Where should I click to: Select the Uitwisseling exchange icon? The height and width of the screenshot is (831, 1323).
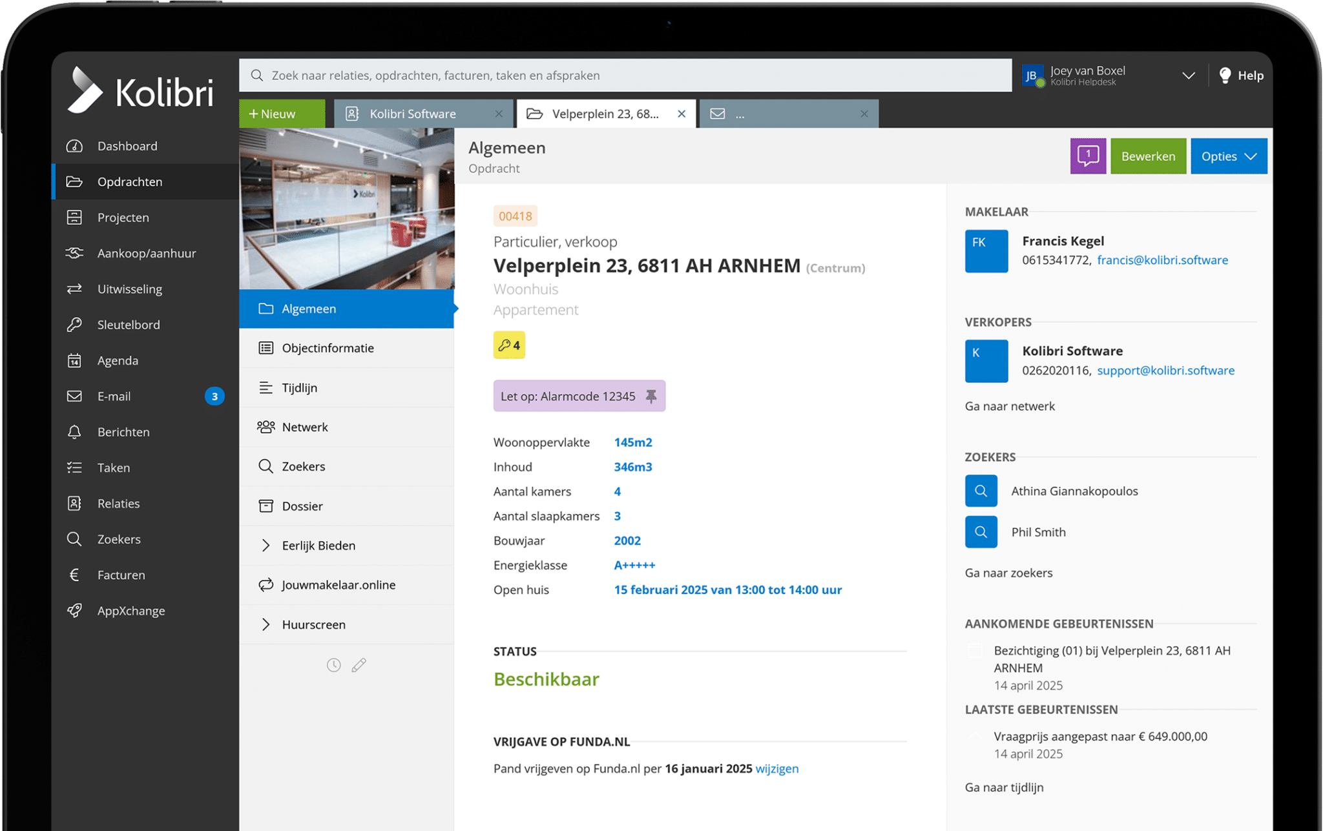tap(75, 289)
